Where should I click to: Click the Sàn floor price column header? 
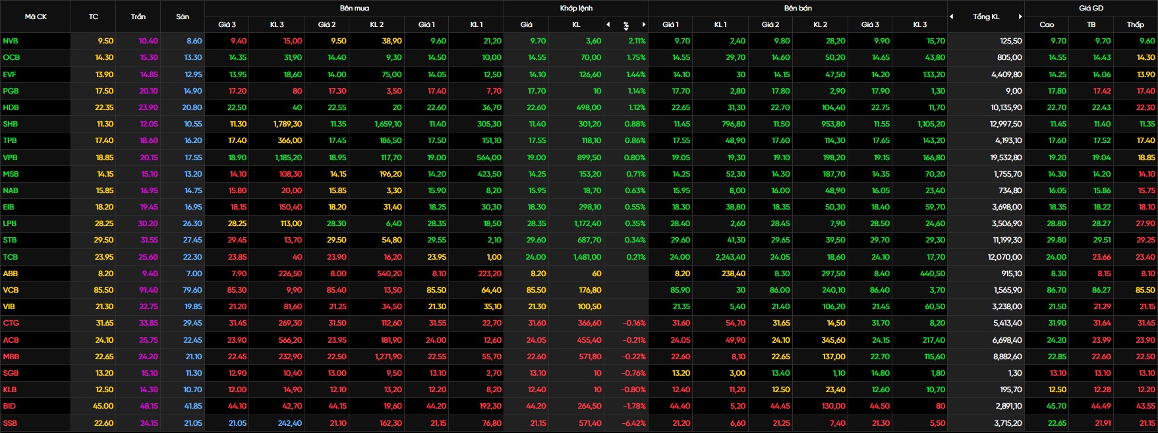[x=183, y=16]
